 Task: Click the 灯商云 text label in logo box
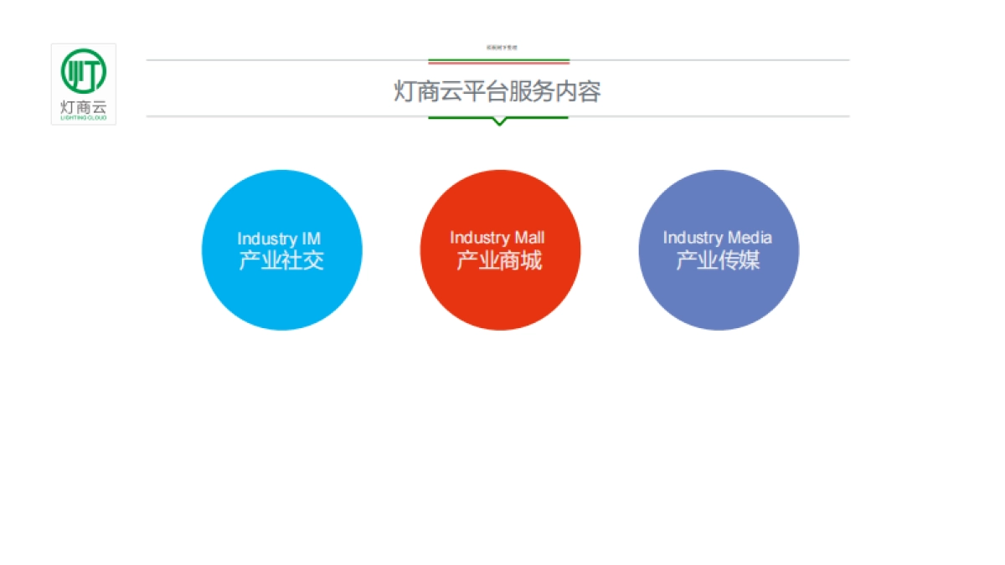pos(83,107)
